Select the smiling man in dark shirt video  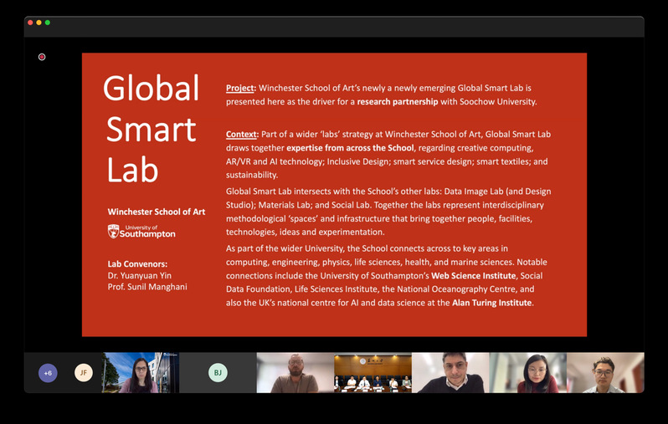tap(450, 373)
